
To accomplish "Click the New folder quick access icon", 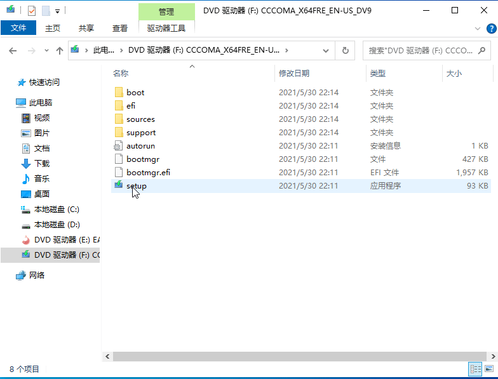I will (x=46, y=11).
